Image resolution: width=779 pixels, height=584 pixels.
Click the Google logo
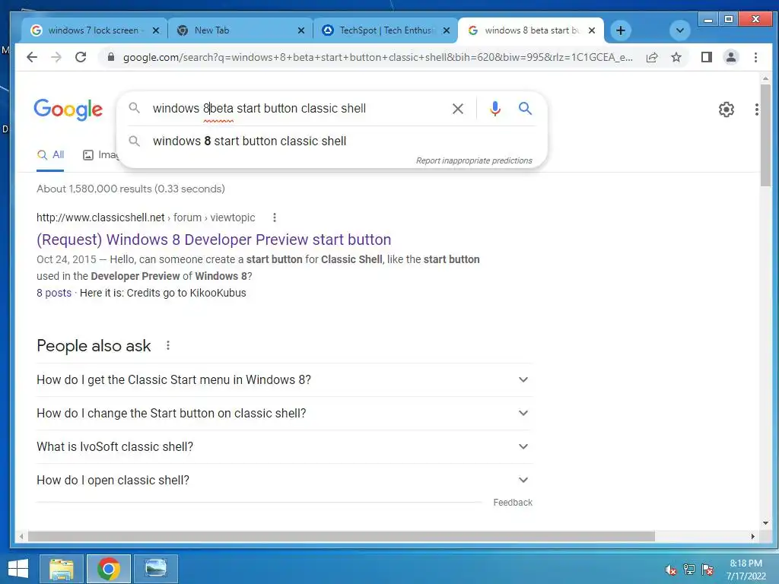pos(68,109)
